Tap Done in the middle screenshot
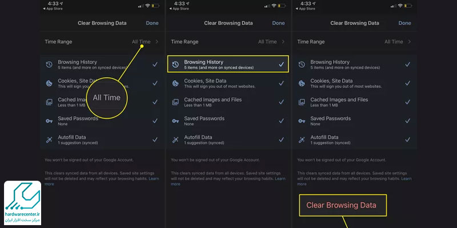The width and height of the screenshot is (457, 228). [x=278, y=23]
